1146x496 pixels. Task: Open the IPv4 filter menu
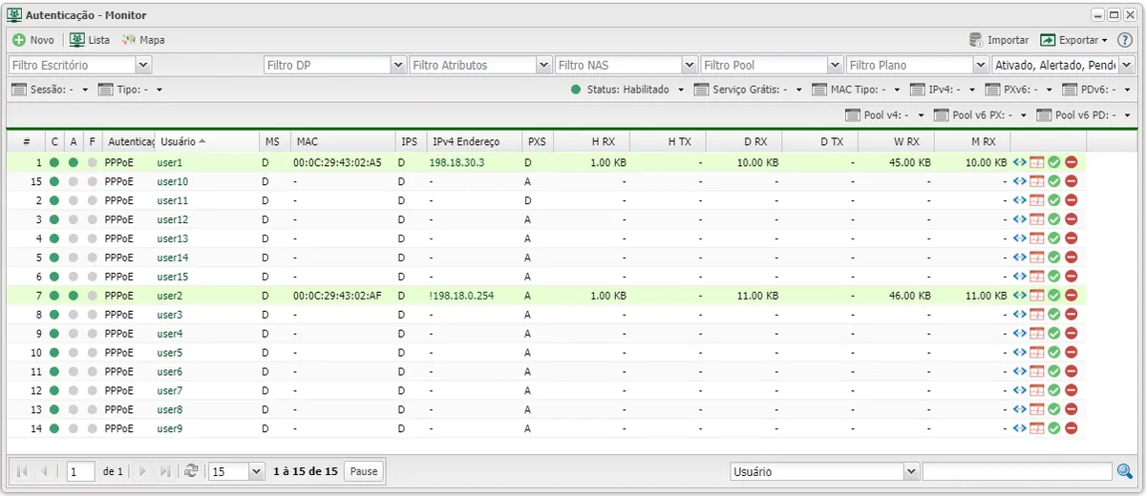(x=944, y=89)
